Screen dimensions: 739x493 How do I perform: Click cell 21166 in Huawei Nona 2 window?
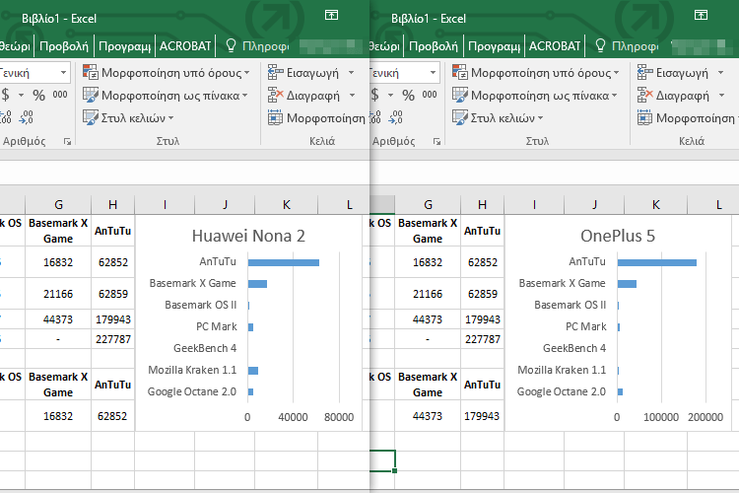point(58,294)
